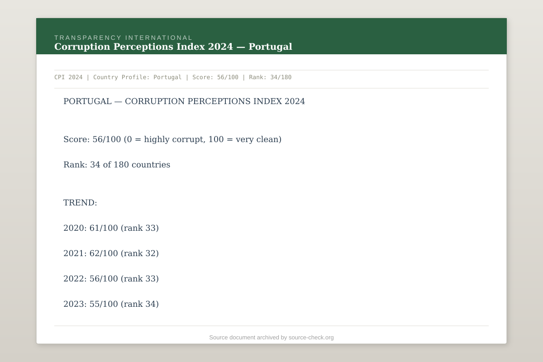Viewport: 543px width, 362px height.
Task: Select the 2021: 62/100 trend entry
Action: pos(111,253)
